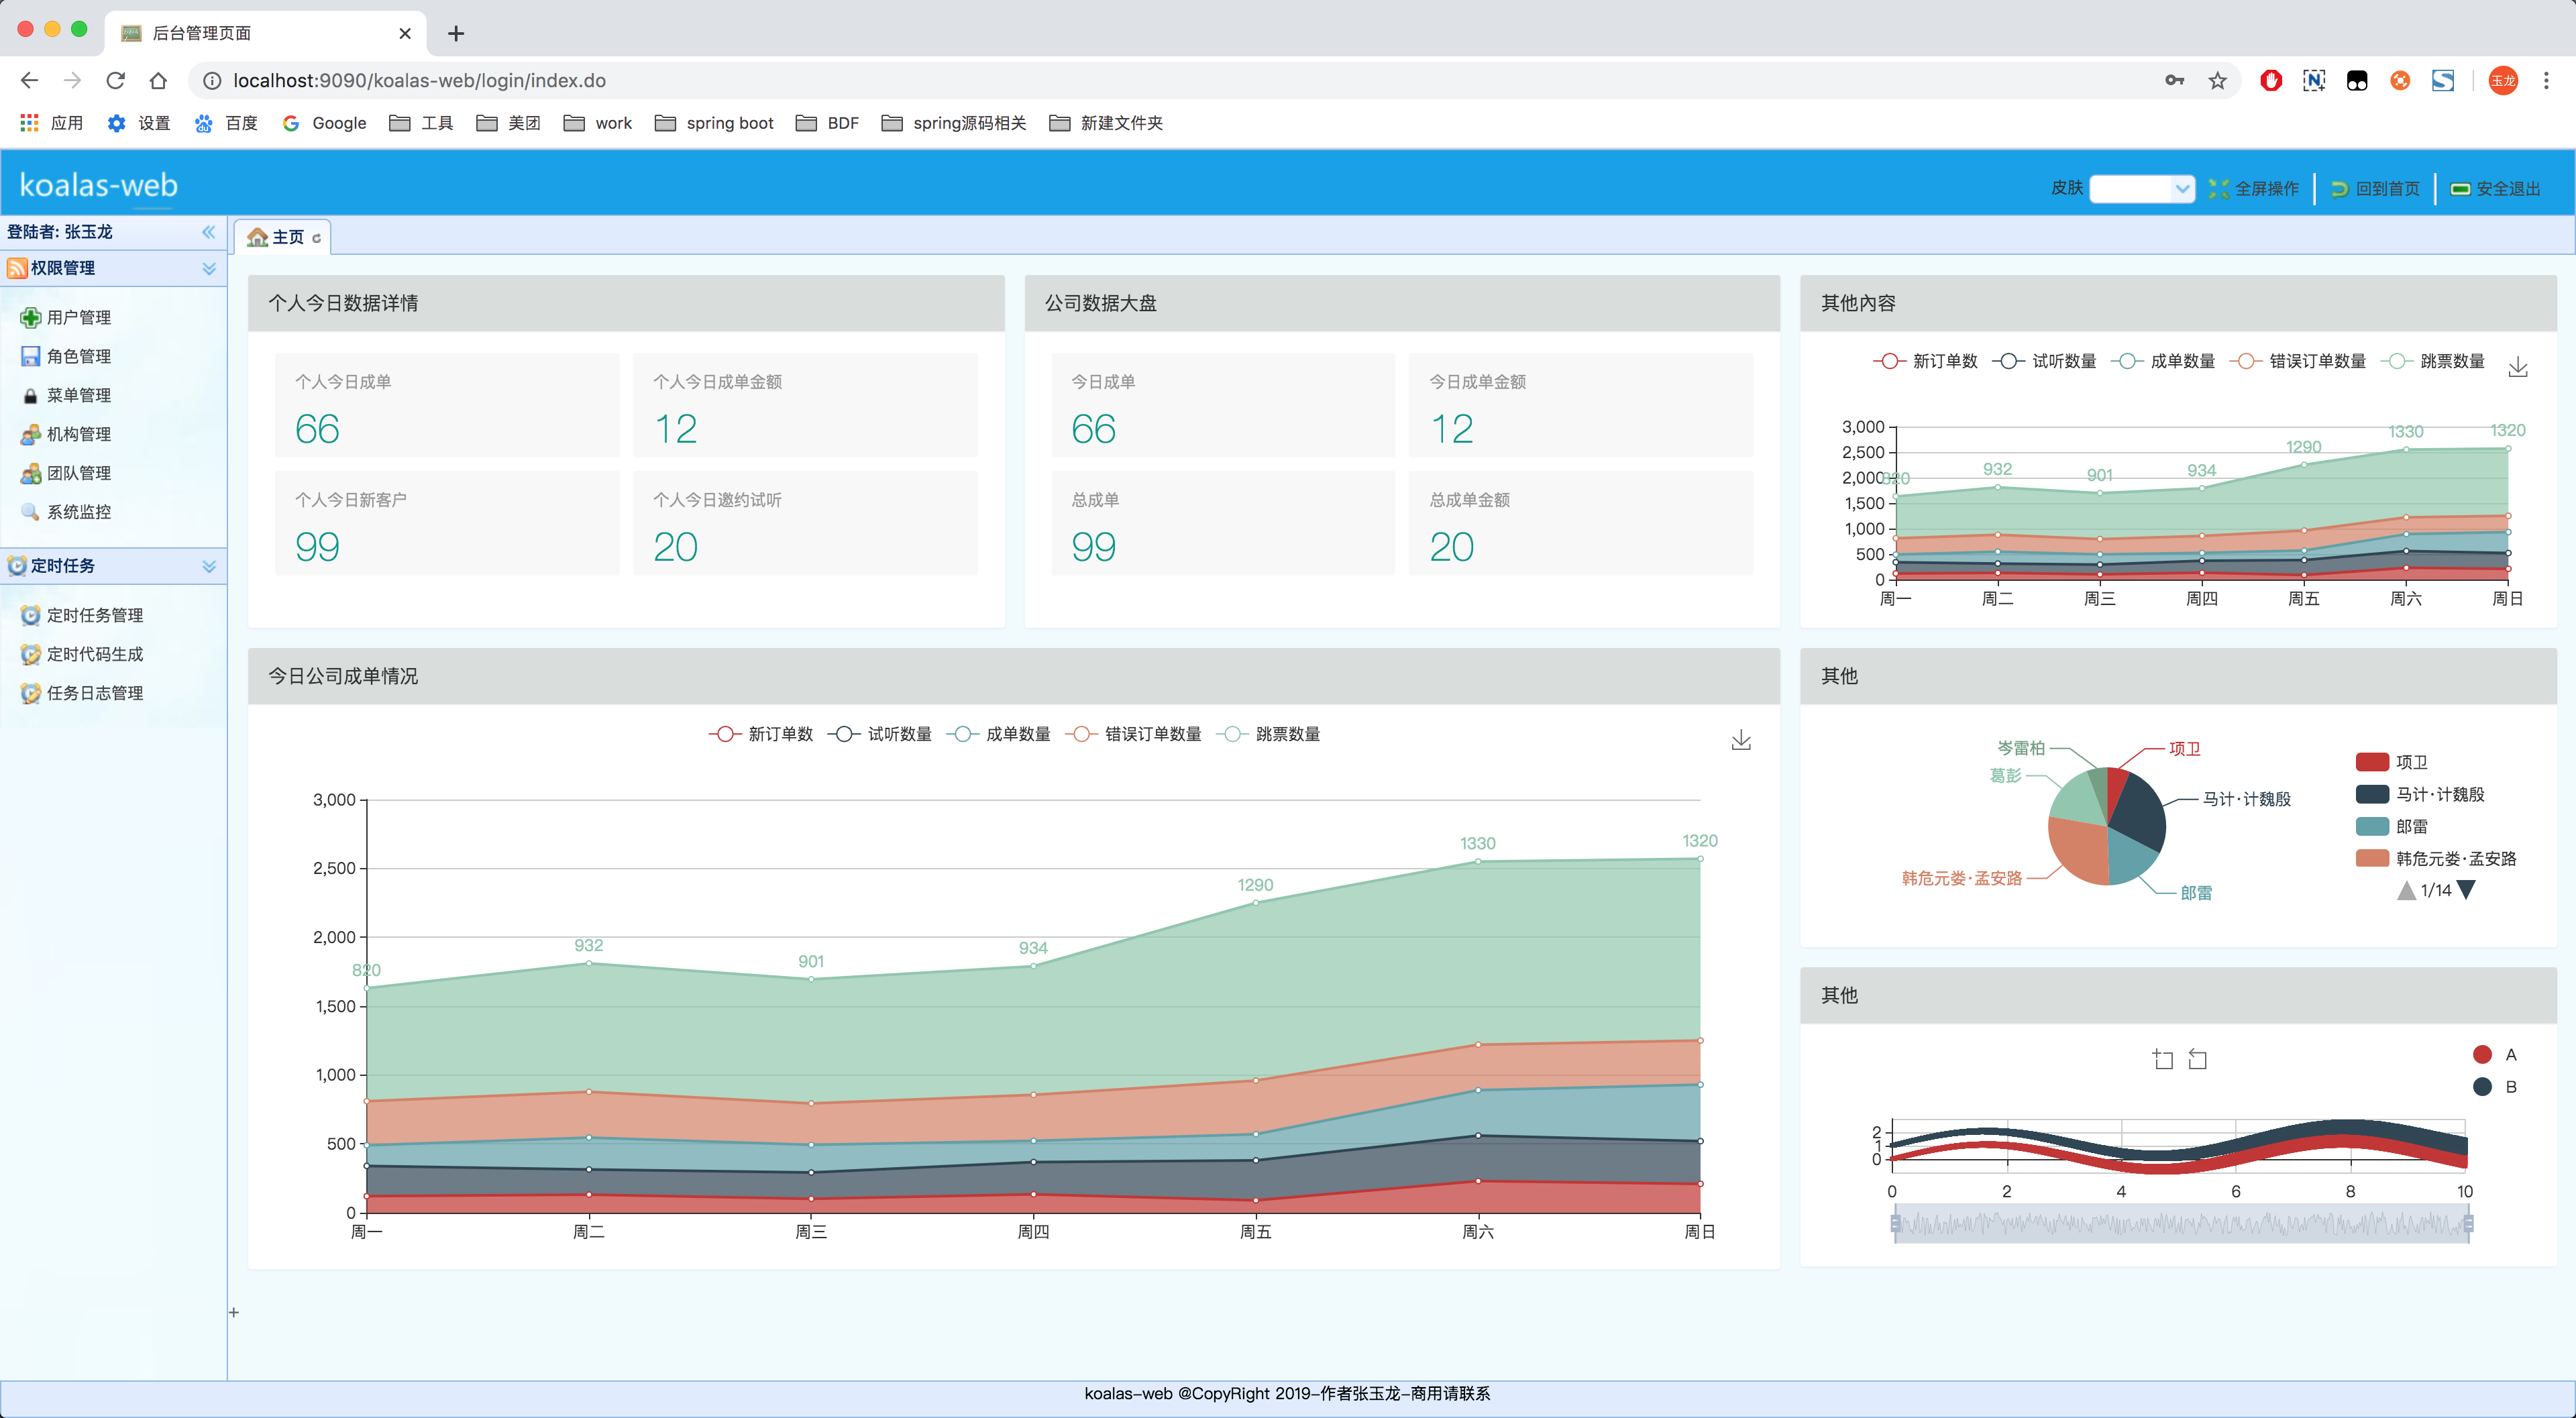The image size is (2576, 1418).
Task: Open a new browser tab
Action: click(455, 33)
